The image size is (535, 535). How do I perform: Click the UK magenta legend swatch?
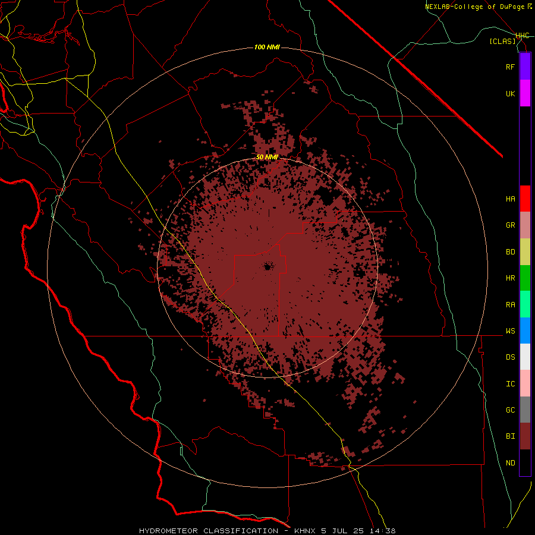pos(525,93)
